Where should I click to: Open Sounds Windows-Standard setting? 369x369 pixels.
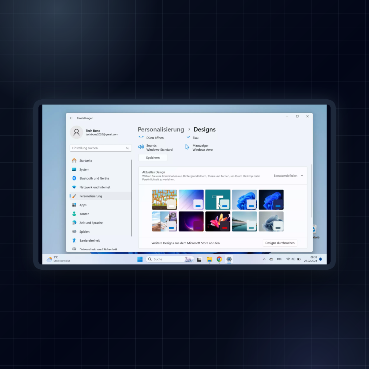[156, 148]
